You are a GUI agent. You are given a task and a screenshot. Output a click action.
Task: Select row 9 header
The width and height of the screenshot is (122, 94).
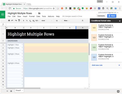[x=3, y=63]
